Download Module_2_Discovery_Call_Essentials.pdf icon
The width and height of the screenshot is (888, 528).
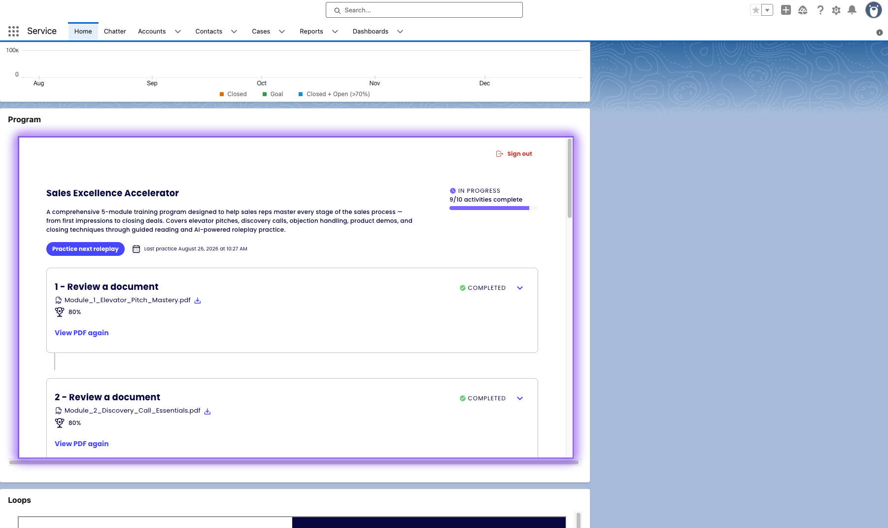(207, 411)
